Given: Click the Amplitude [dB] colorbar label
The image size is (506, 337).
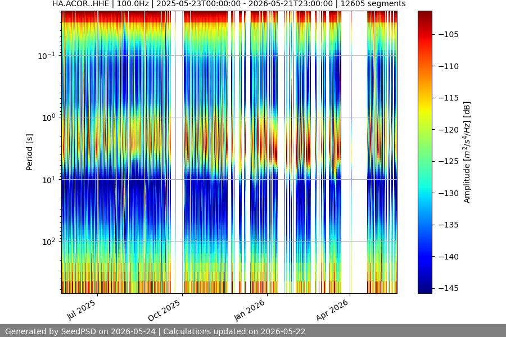Looking at the screenshot, I should [467, 152].
